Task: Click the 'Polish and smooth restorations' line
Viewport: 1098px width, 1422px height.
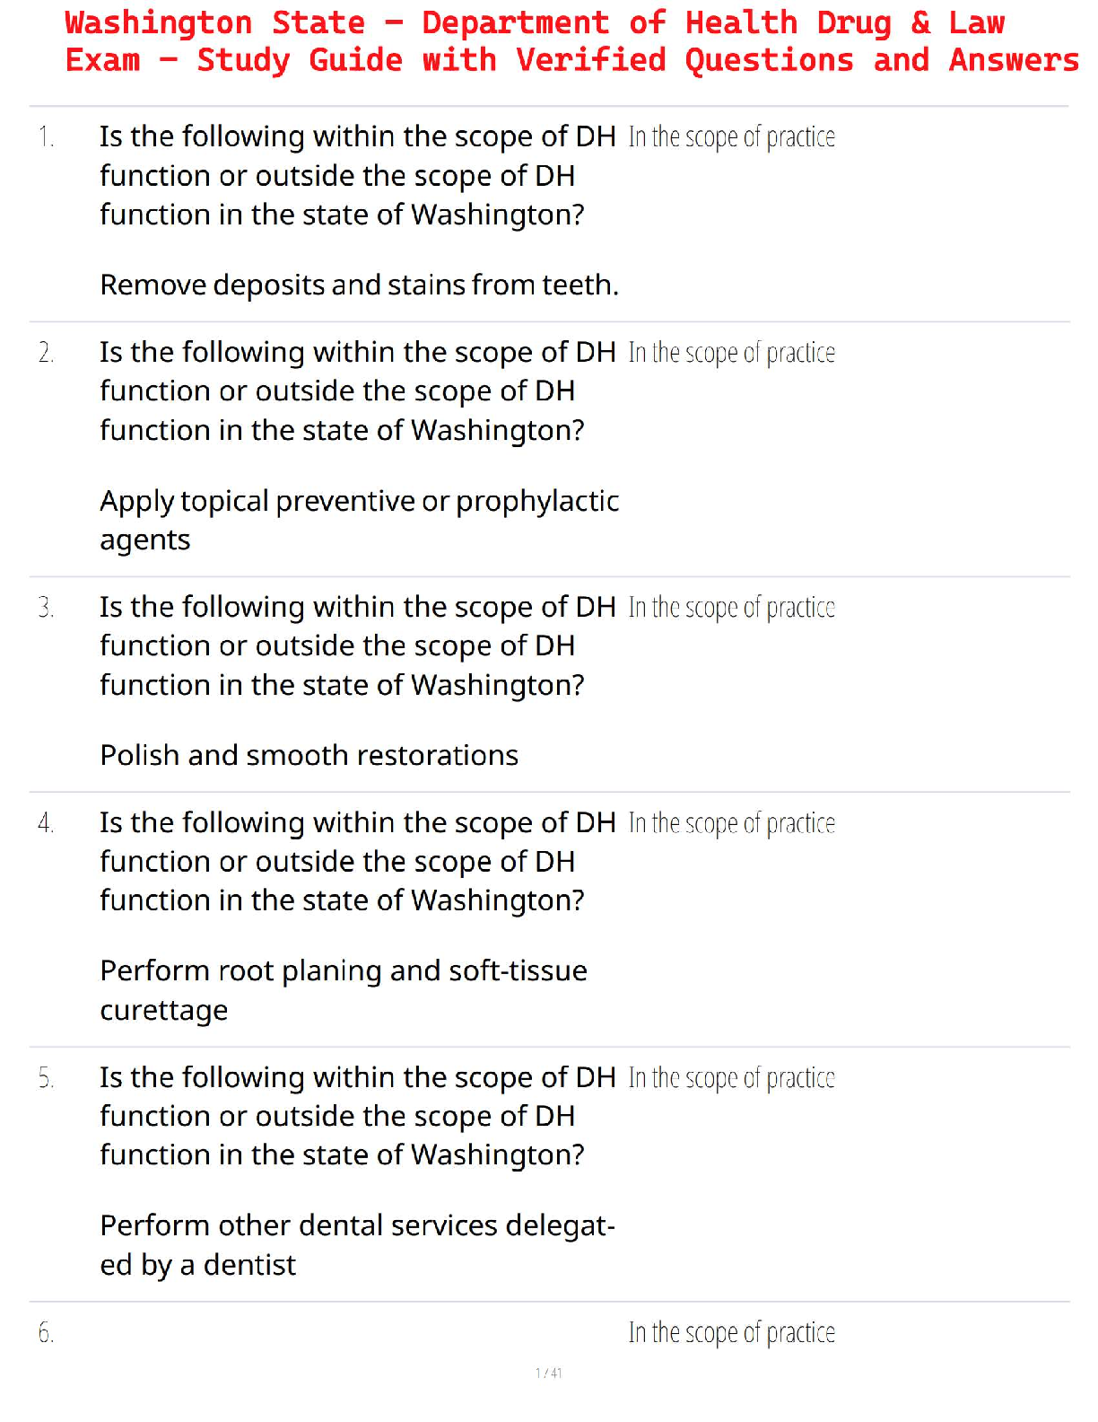Action: (x=309, y=755)
